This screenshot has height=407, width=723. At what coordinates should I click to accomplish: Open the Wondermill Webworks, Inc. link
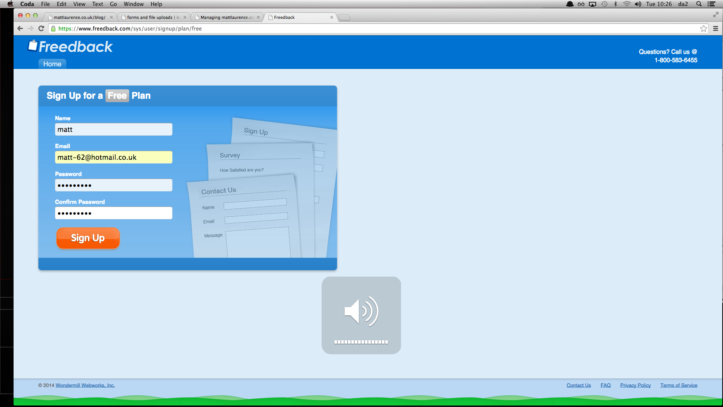click(x=85, y=385)
